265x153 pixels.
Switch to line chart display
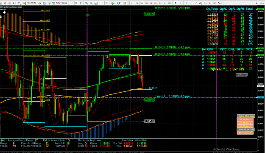click(81, 3)
